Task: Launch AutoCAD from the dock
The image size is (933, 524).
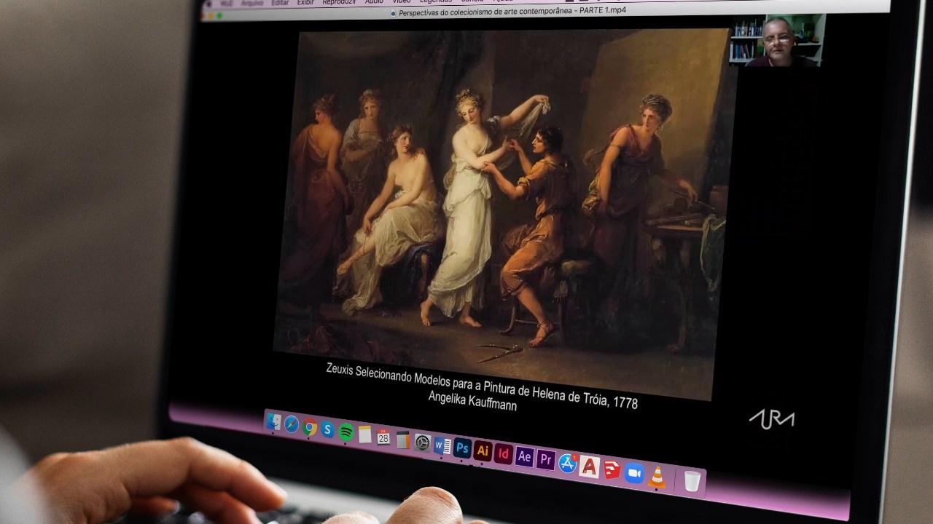Action: 589,467
